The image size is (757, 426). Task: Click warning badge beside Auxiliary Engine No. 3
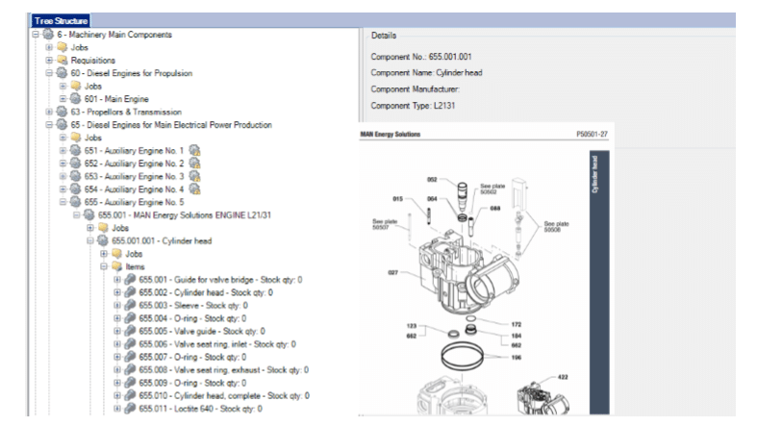coord(194,177)
